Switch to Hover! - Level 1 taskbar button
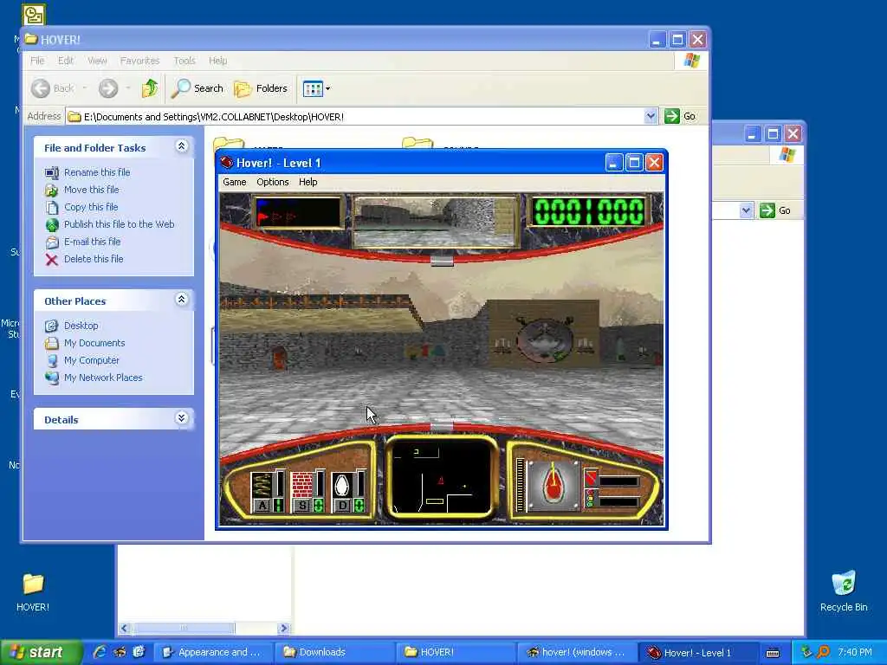The width and height of the screenshot is (887, 665). click(697, 652)
